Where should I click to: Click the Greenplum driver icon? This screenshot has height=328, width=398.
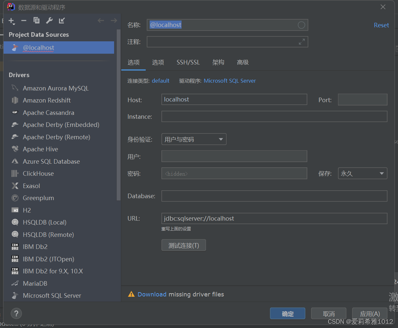click(15, 198)
